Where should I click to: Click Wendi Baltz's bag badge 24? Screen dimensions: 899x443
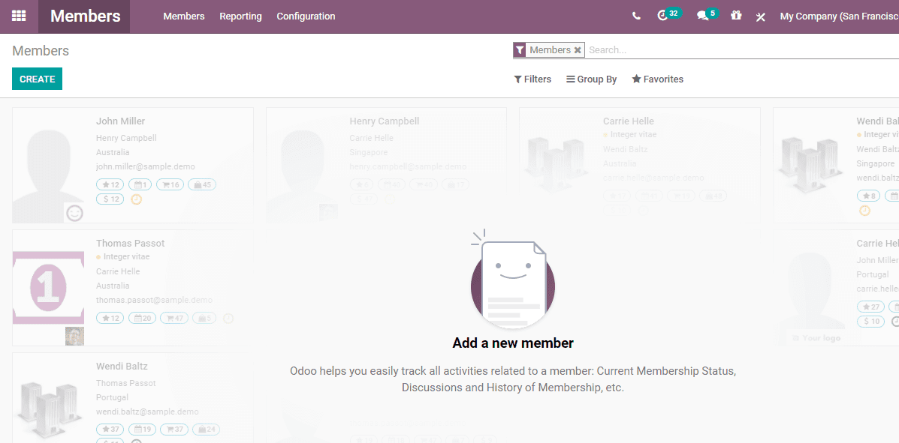tap(206, 430)
